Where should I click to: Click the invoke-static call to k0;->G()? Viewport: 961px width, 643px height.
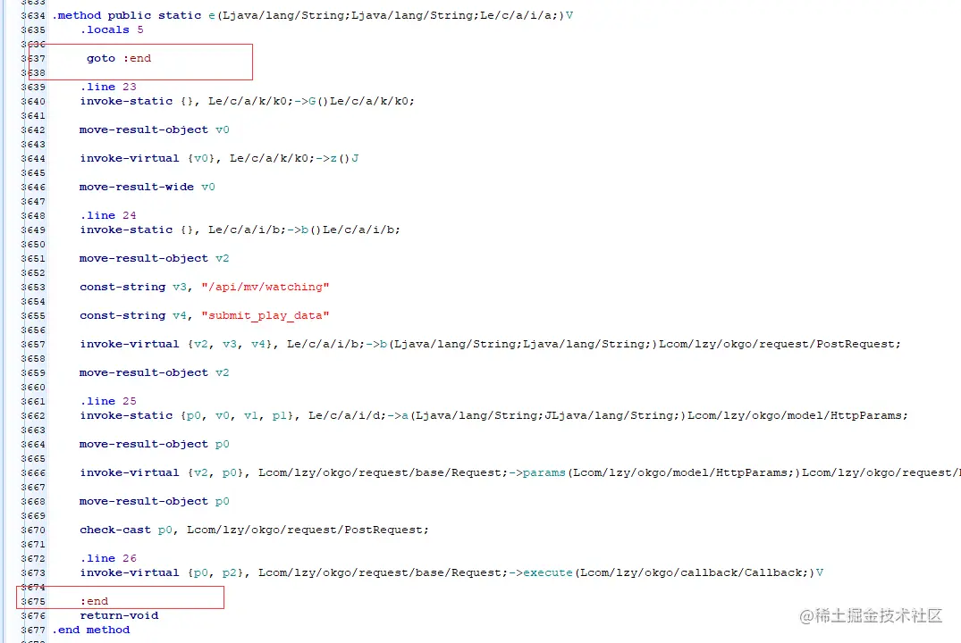point(247,101)
